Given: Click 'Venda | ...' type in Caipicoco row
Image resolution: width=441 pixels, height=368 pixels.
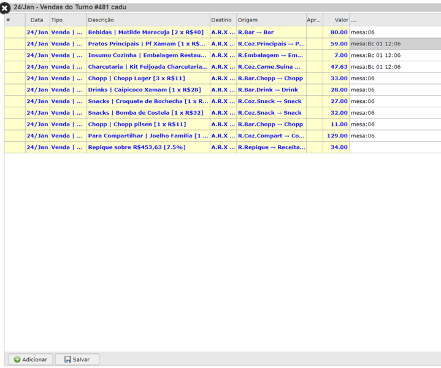Looking at the screenshot, I should click(x=68, y=90).
